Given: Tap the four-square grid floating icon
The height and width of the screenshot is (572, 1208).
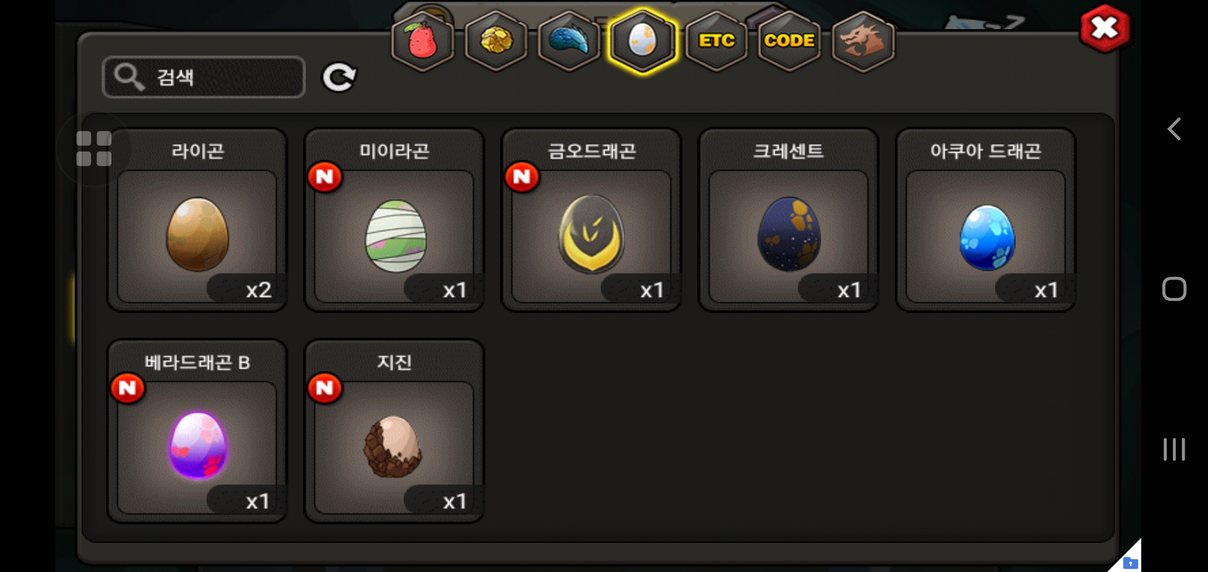Looking at the screenshot, I should coord(94,149).
